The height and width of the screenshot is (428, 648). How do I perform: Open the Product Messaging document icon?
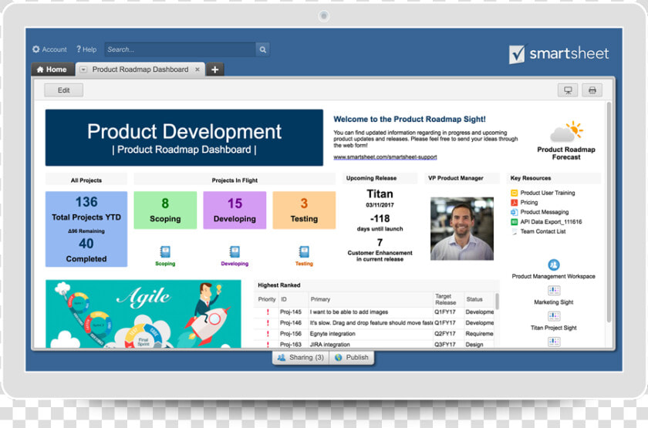(x=514, y=212)
